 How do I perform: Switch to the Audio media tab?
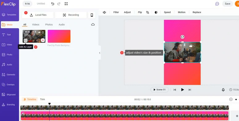tap(61, 24)
